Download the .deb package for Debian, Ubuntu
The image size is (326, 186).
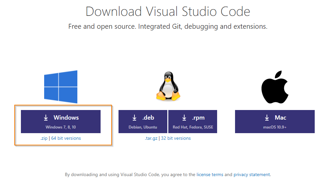pos(143,122)
